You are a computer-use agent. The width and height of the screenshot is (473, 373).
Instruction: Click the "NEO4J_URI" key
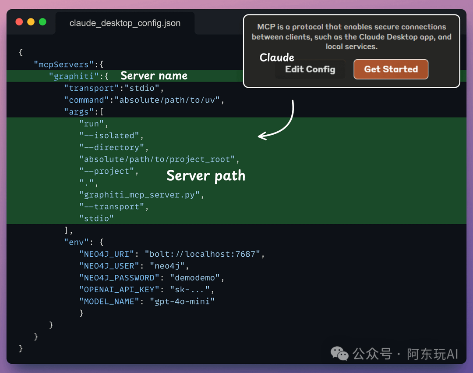tap(106, 254)
